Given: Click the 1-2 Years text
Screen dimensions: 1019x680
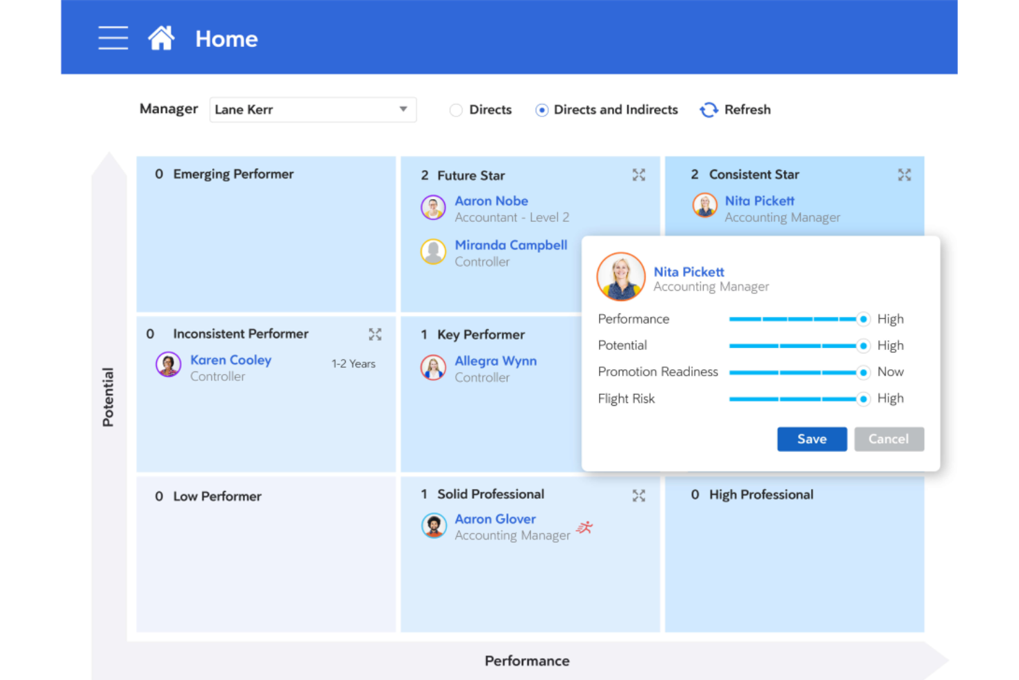Looking at the screenshot, I should pyautogui.click(x=353, y=364).
